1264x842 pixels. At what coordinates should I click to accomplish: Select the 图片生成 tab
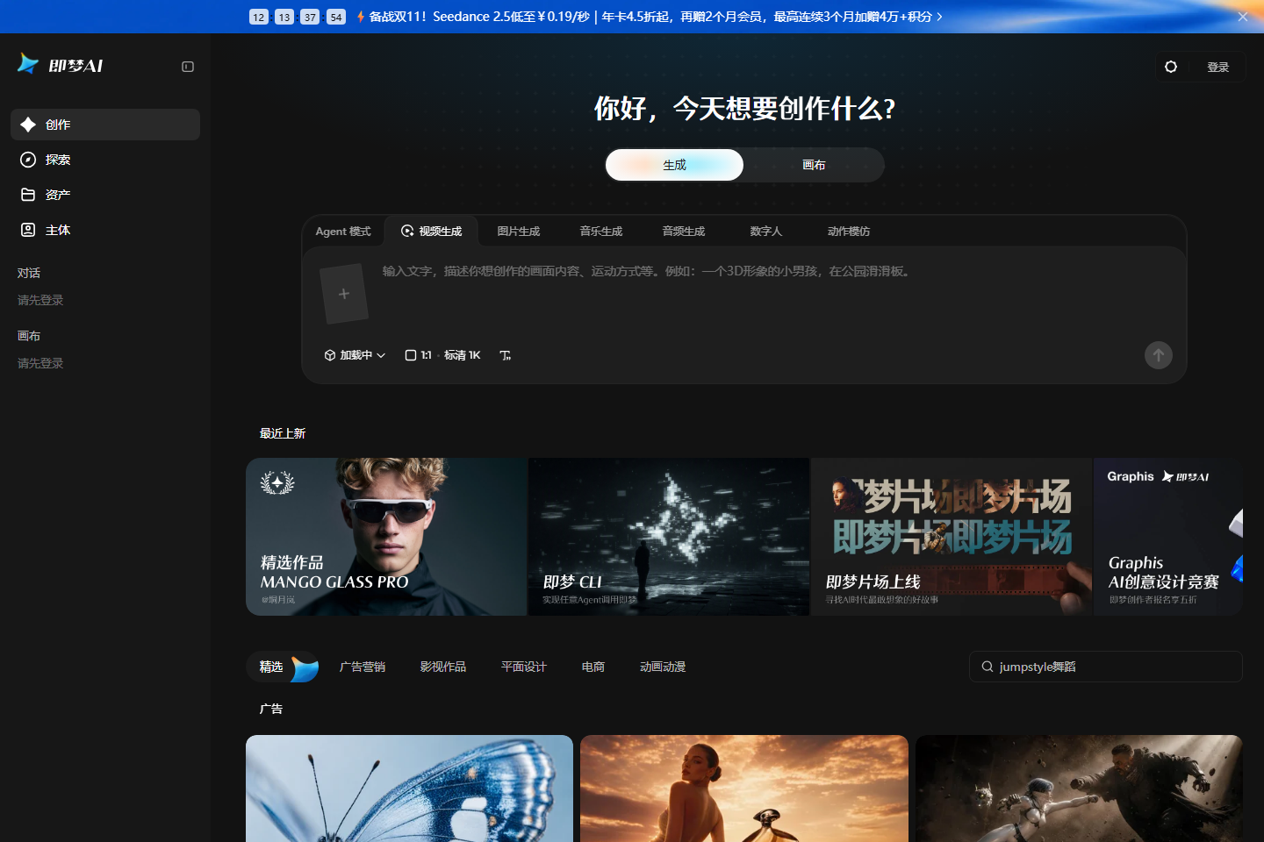[518, 232]
